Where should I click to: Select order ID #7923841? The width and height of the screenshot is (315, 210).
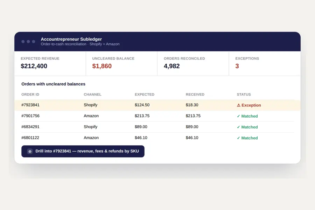click(30, 105)
